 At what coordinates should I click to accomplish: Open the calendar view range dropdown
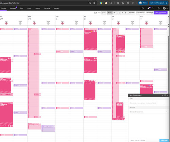[104, 13]
